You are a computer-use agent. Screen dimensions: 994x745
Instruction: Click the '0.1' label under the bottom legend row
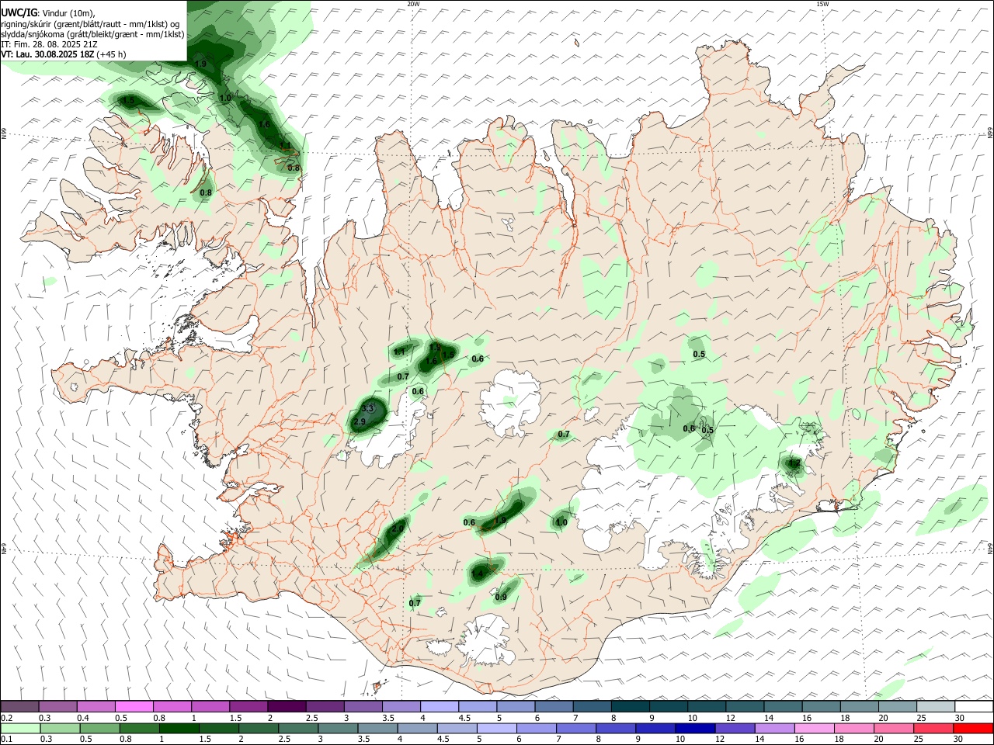[6, 739]
